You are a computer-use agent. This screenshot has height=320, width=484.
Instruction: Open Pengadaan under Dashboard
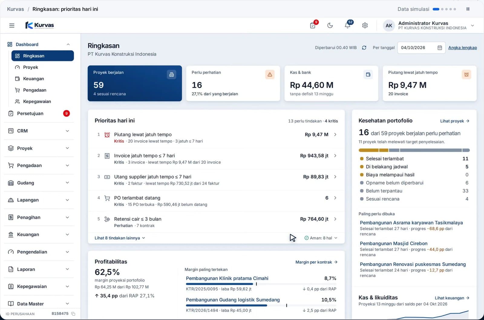(43, 90)
